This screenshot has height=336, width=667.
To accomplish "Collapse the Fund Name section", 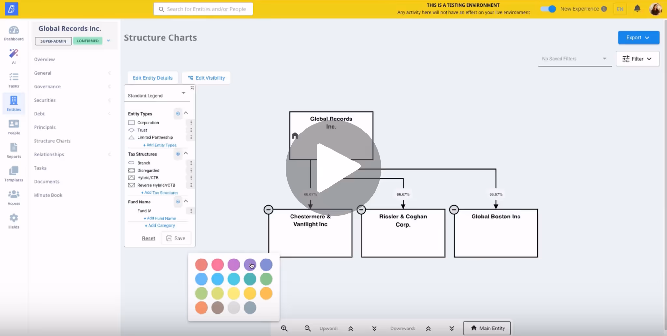I will (x=186, y=201).
